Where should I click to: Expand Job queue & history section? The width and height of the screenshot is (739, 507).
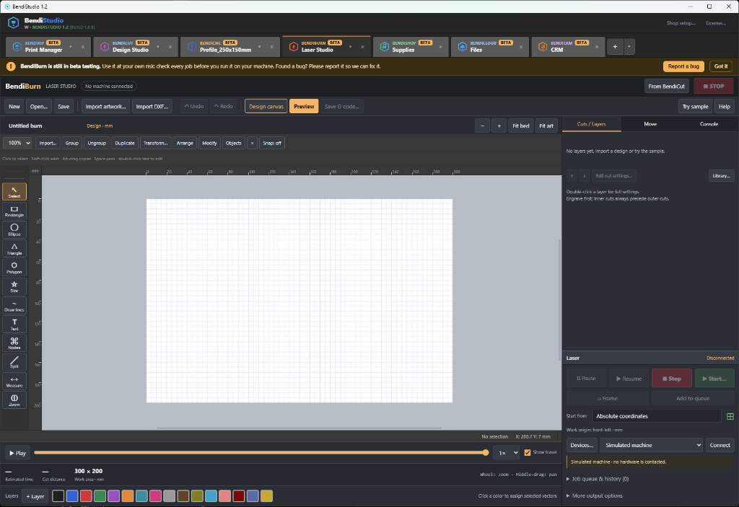598,479
